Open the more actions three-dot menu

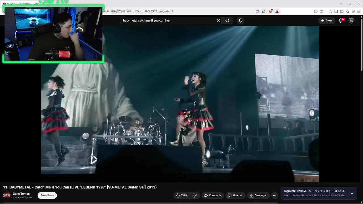click(275, 195)
